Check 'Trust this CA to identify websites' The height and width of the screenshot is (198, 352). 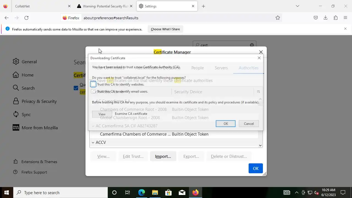(x=93, y=84)
